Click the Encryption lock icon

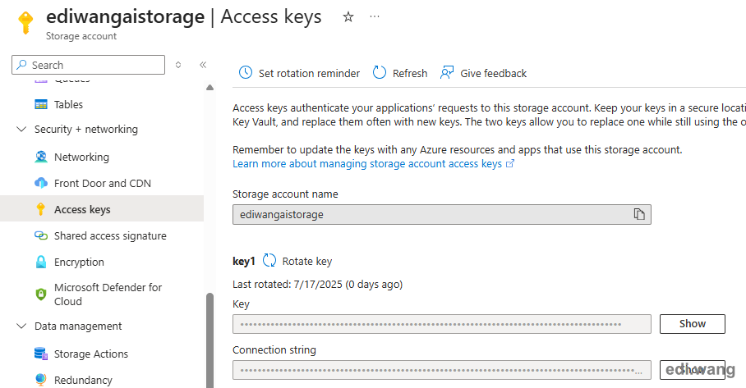pos(41,262)
